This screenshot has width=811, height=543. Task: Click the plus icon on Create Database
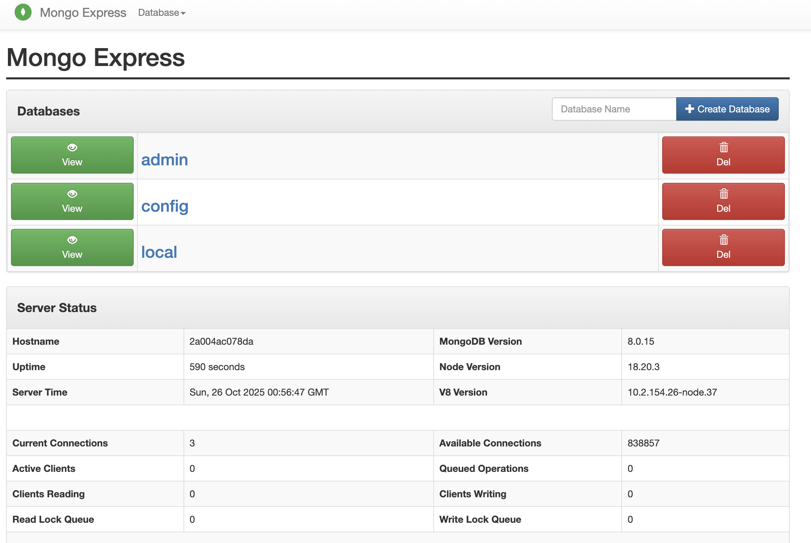click(x=689, y=109)
